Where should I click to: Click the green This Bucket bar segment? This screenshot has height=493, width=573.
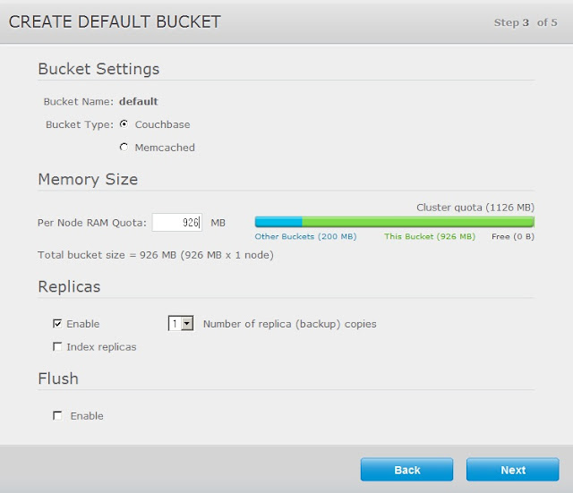(418, 222)
